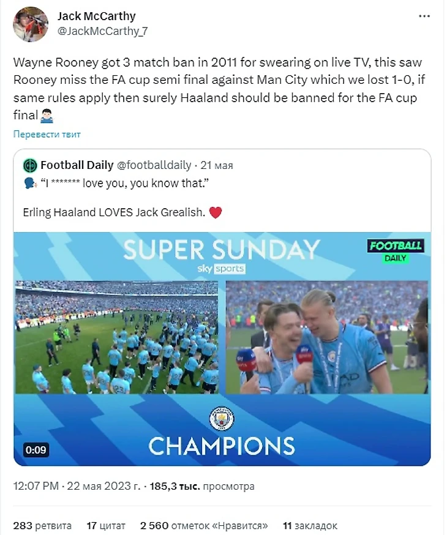This screenshot has height=535, width=447.
Task: Click the Sky Sports logo in video
Action: [x=221, y=269]
